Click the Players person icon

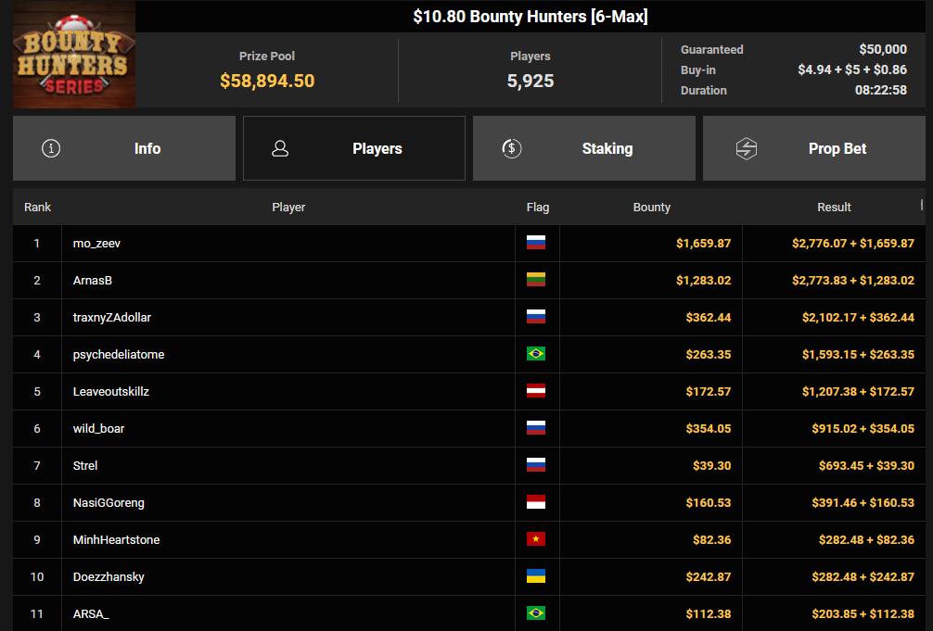point(280,148)
